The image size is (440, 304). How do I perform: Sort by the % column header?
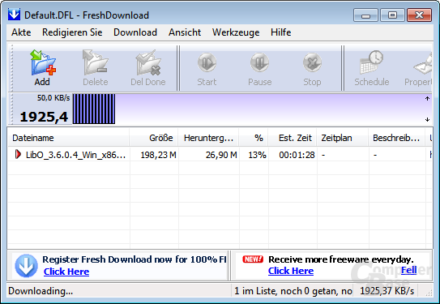[x=254, y=138]
